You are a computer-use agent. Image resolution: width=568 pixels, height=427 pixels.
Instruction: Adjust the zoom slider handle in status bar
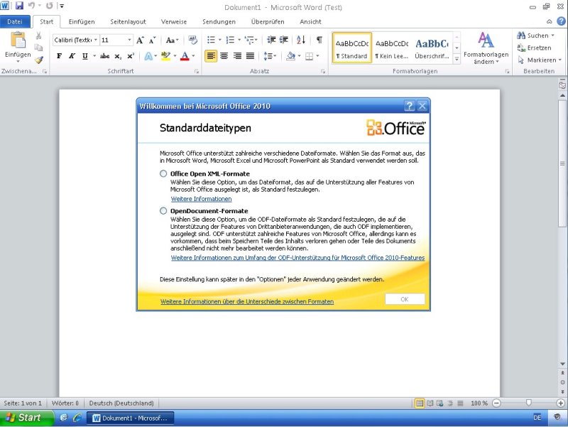(529, 403)
